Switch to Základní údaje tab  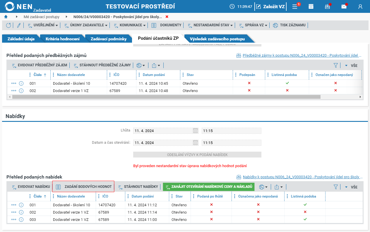coord(21,39)
